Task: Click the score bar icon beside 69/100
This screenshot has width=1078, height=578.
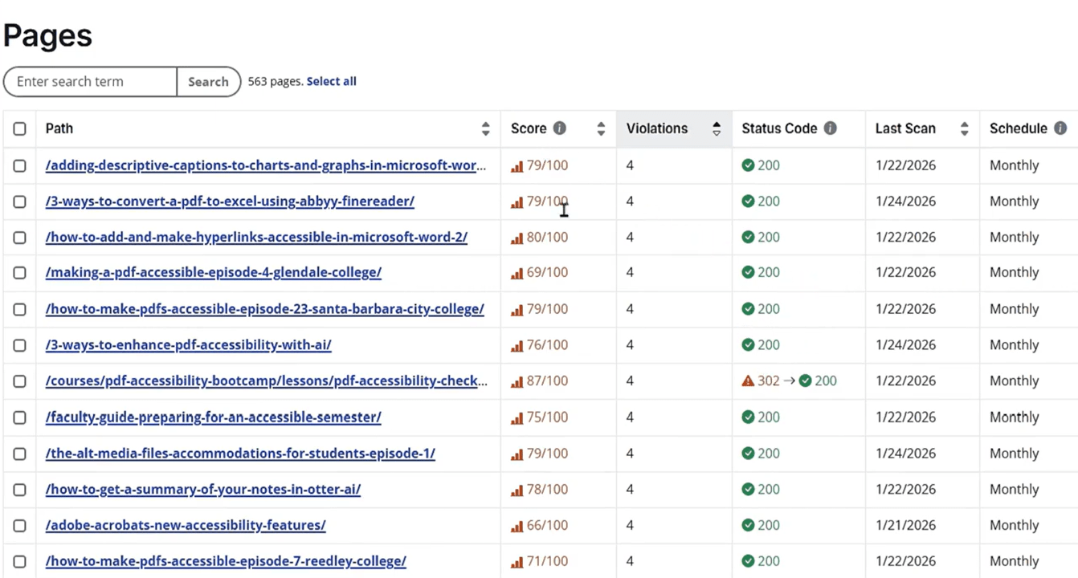Action: point(516,272)
